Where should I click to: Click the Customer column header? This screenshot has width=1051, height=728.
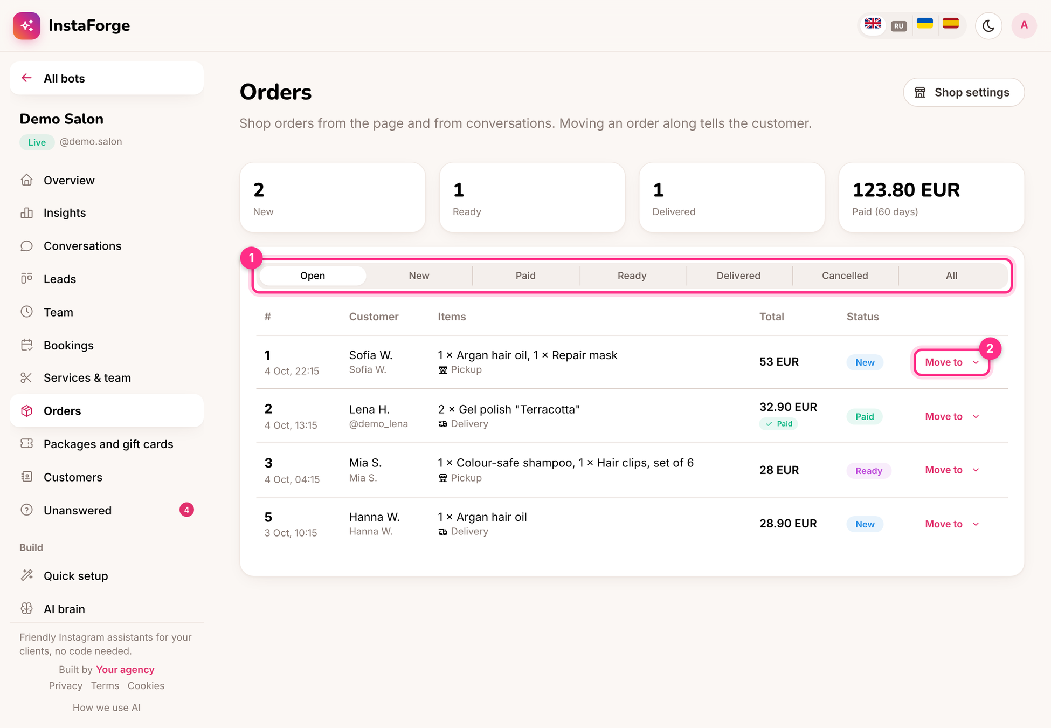(x=374, y=317)
